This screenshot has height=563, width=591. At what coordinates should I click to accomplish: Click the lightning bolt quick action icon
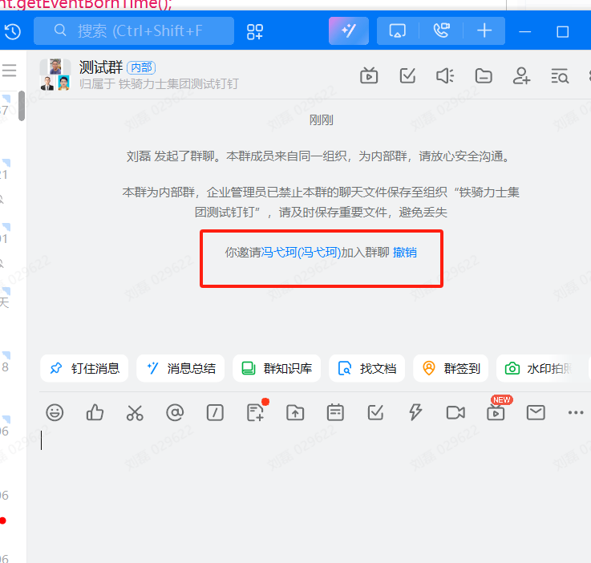tap(415, 412)
